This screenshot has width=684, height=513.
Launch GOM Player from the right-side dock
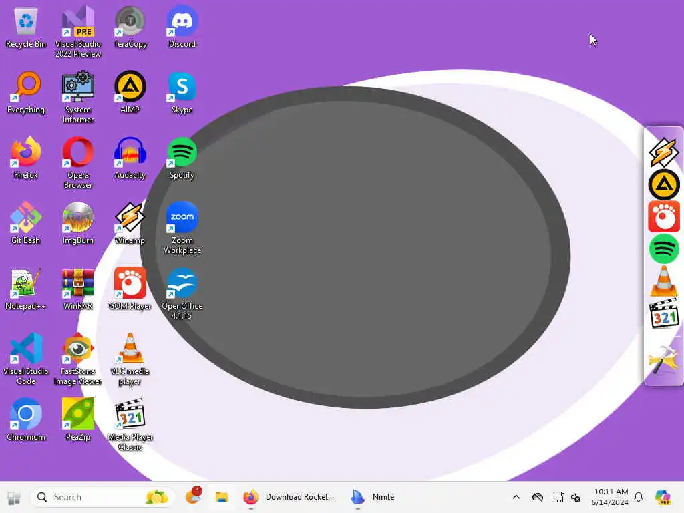pyautogui.click(x=663, y=217)
